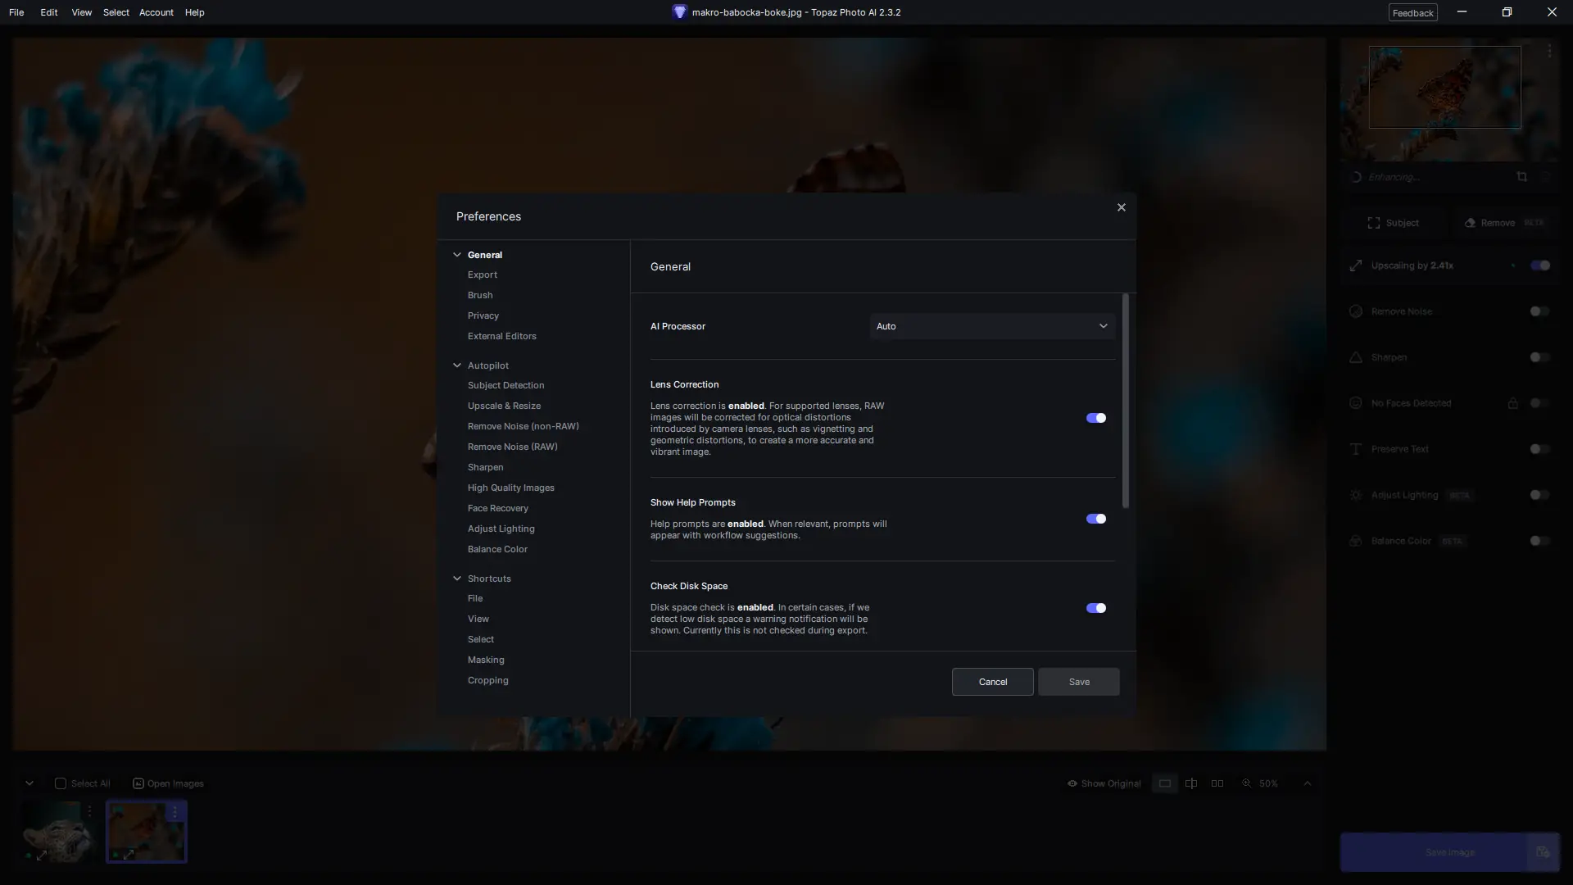The width and height of the screenshot is (1573, 885).
Task: Check the Select All checkbox
Action: coord(61,783)
